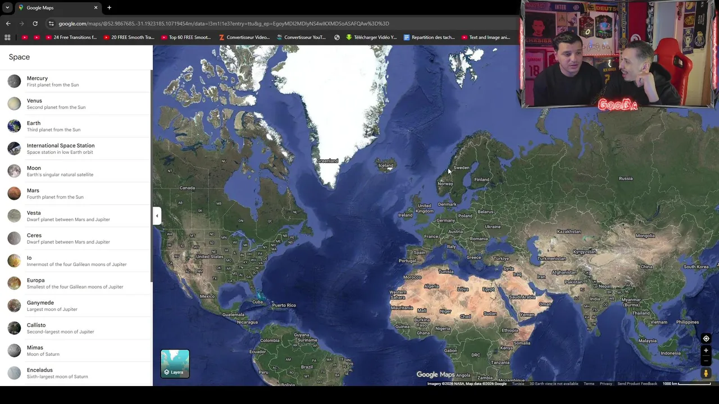This screenshot has height=404, width=719.
Task: Click the Kazakhstan label on the map
Action: [569, 232]
